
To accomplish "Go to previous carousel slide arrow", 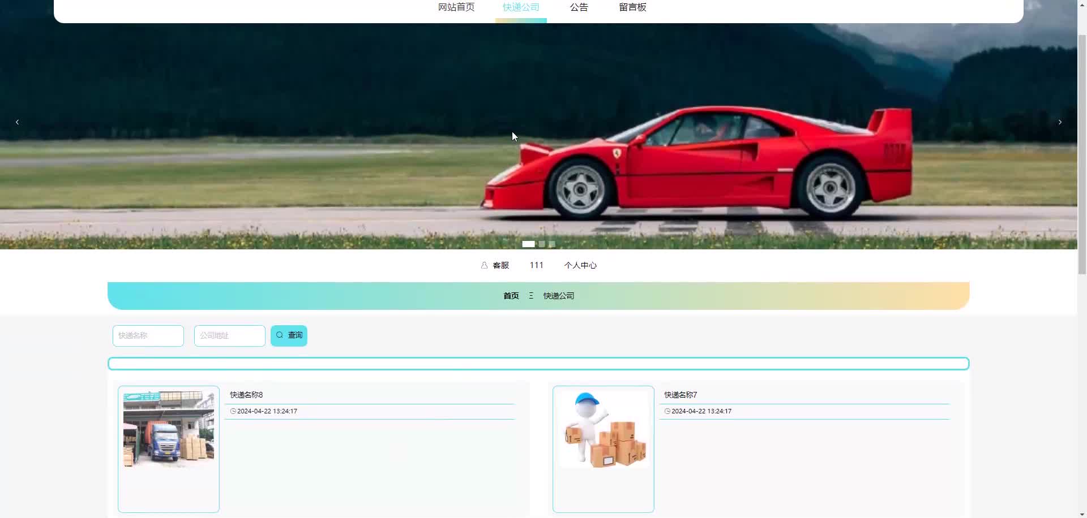I will coord(17,122).
